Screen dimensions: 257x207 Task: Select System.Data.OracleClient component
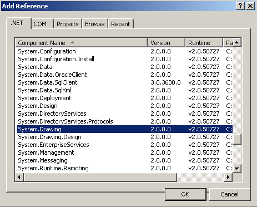(125, 75)
